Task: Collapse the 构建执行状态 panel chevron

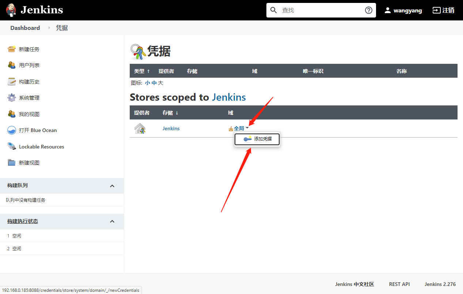Action: click(x=112, y=221)
